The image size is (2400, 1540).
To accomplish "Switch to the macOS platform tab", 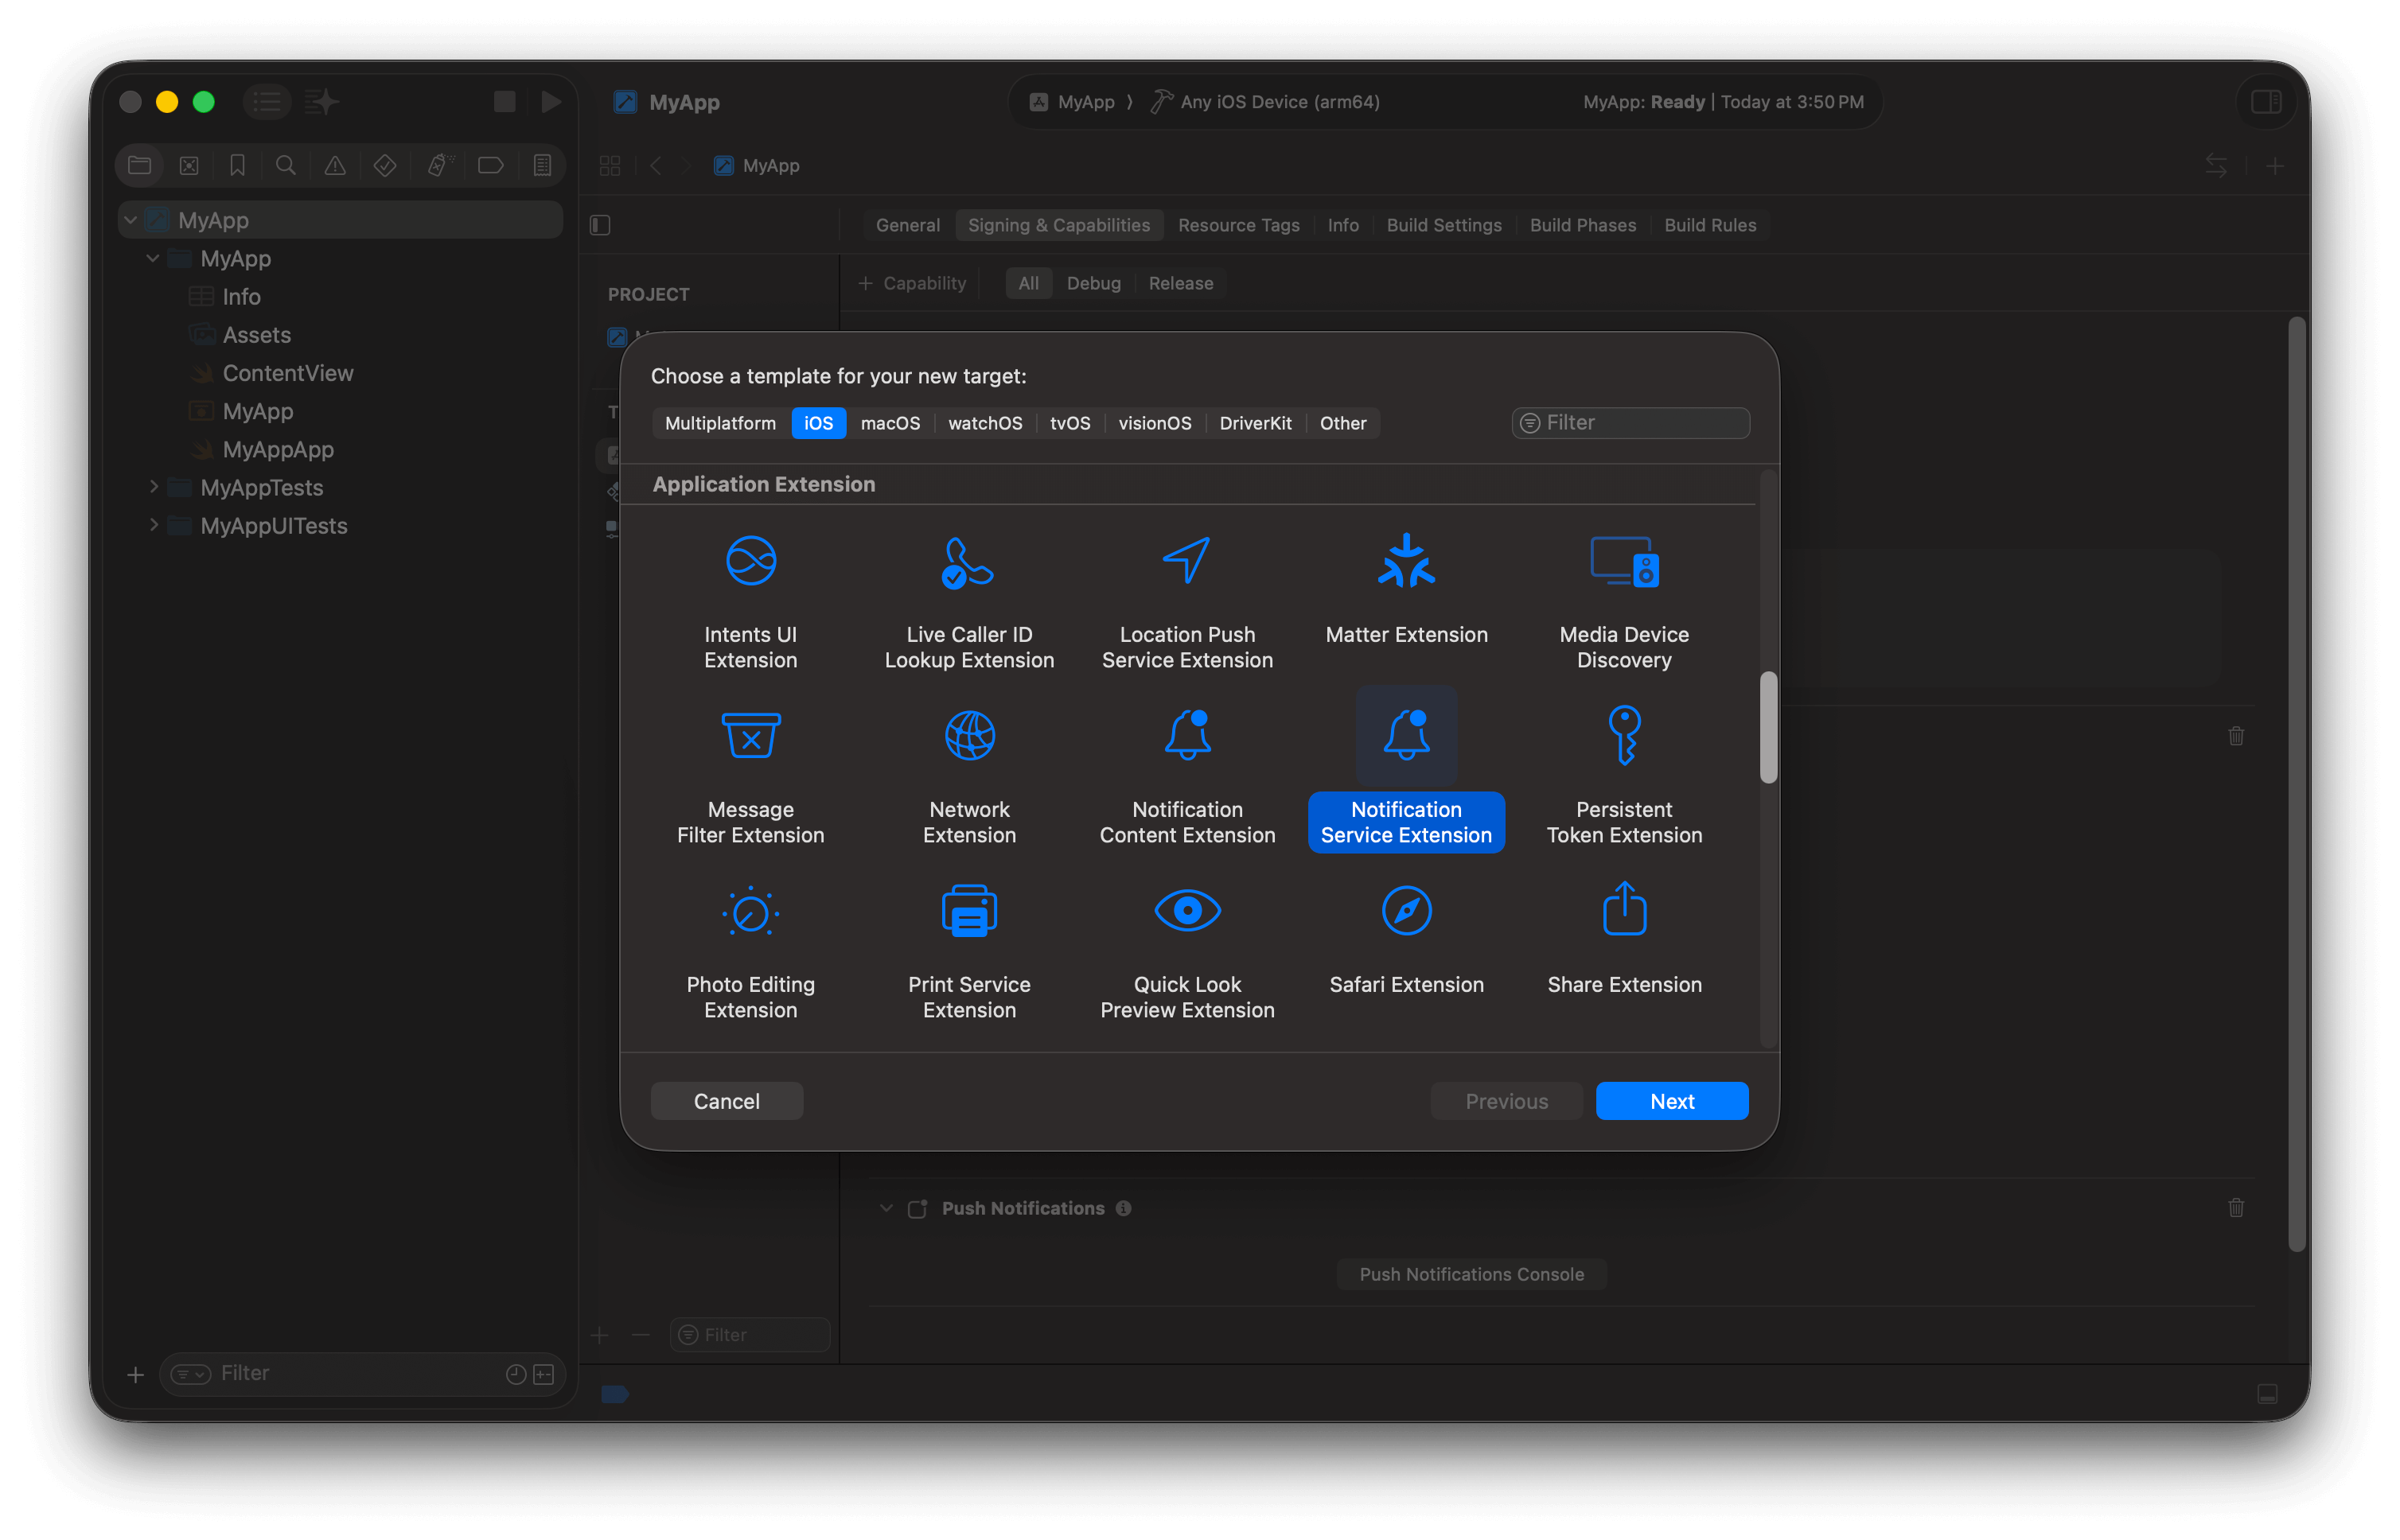I will (x=890, y=423).
